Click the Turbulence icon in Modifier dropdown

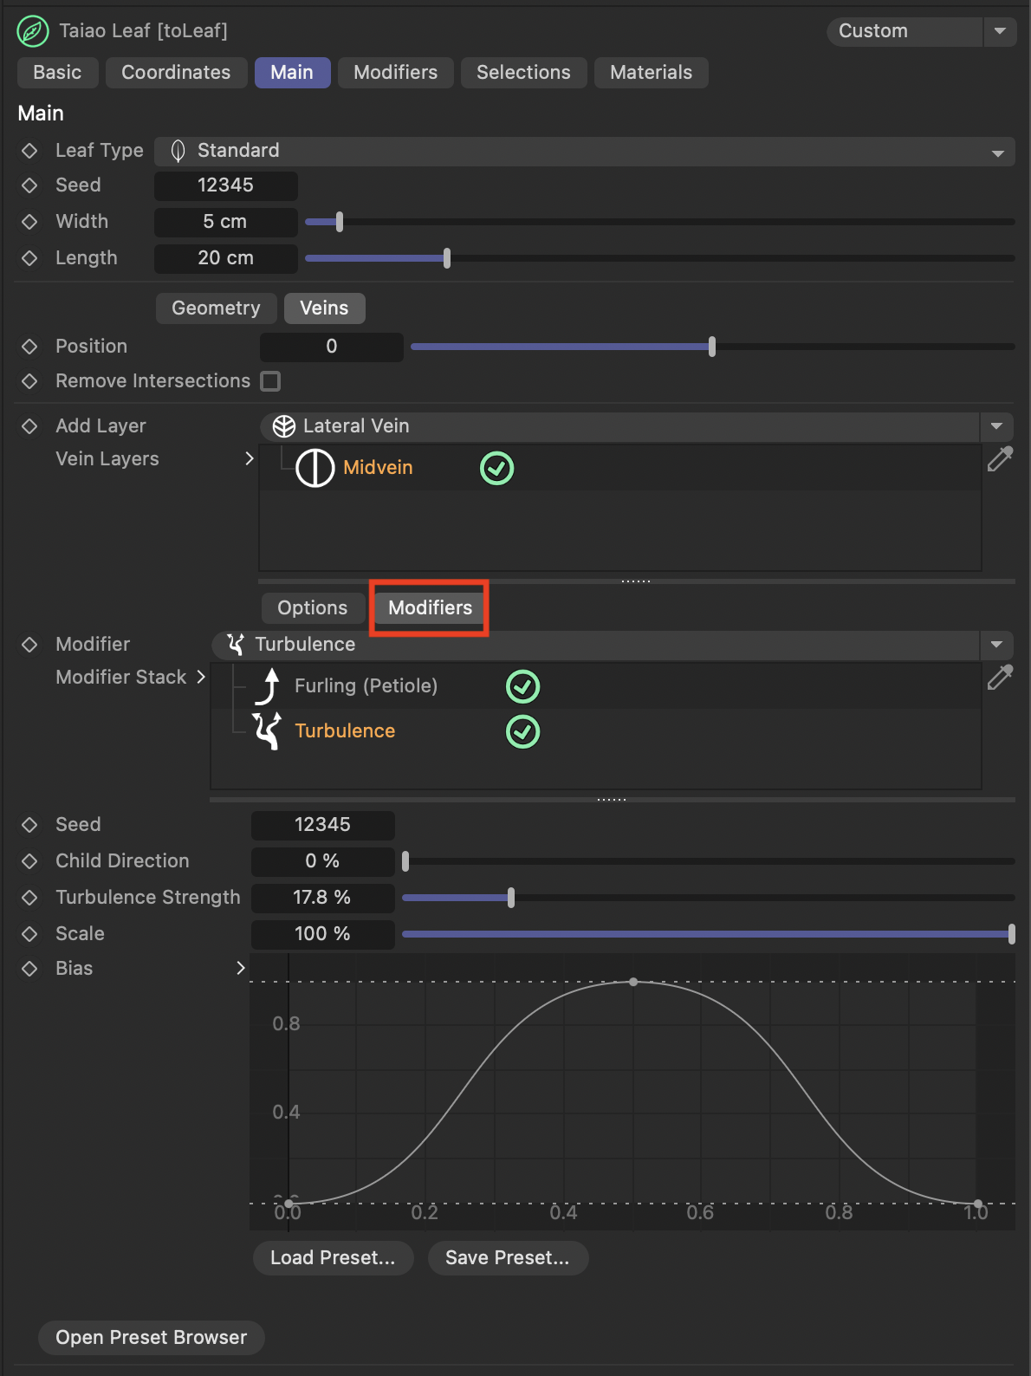236,645
